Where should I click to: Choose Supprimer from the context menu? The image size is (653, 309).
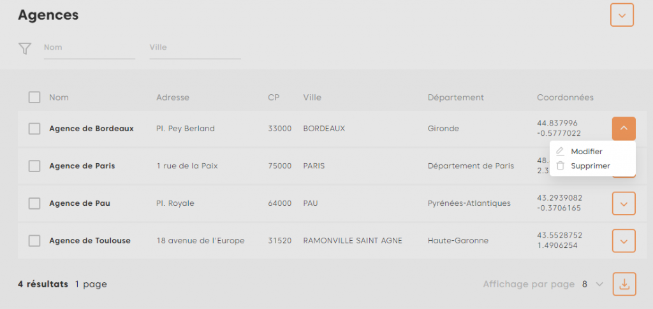point(591,166)
